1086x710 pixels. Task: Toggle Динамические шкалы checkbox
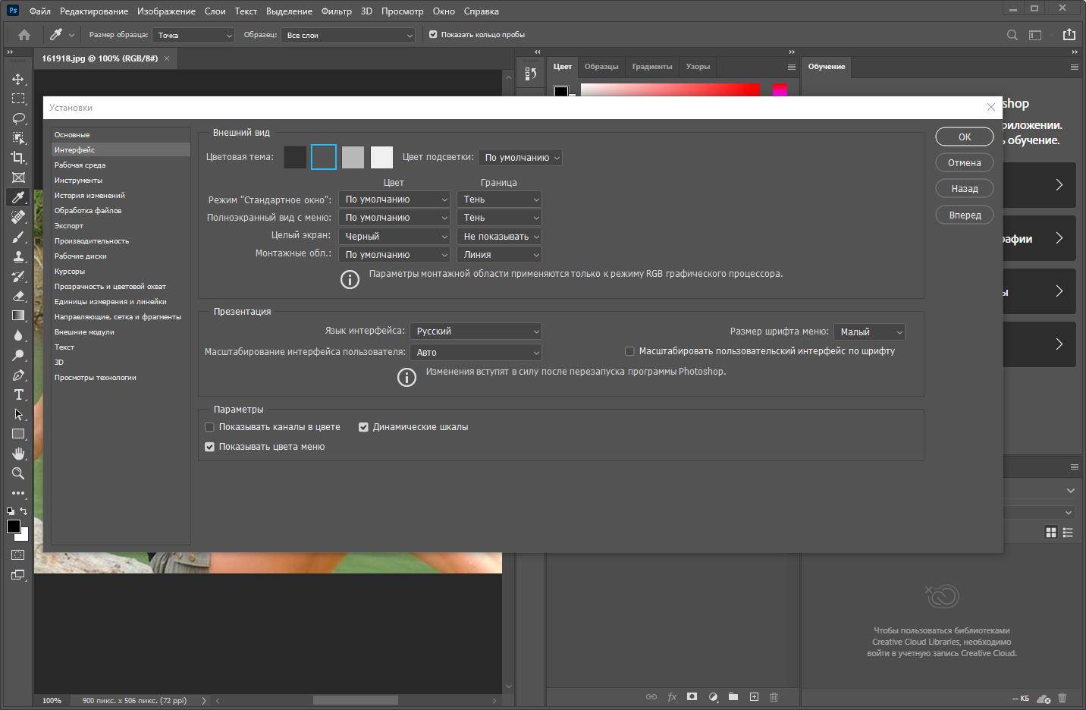pos(363,427)
